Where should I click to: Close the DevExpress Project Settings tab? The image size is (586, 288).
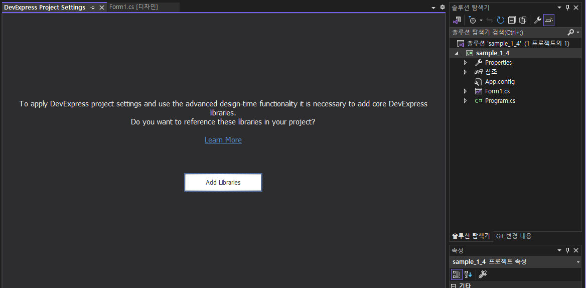tap(102, 8)
